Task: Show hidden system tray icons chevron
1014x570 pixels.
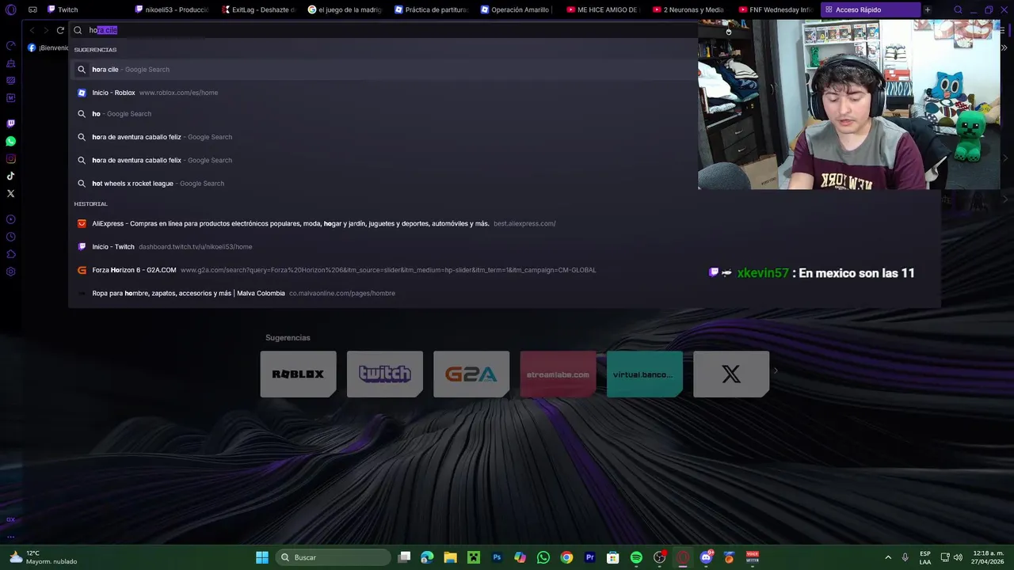Action: 888,557
